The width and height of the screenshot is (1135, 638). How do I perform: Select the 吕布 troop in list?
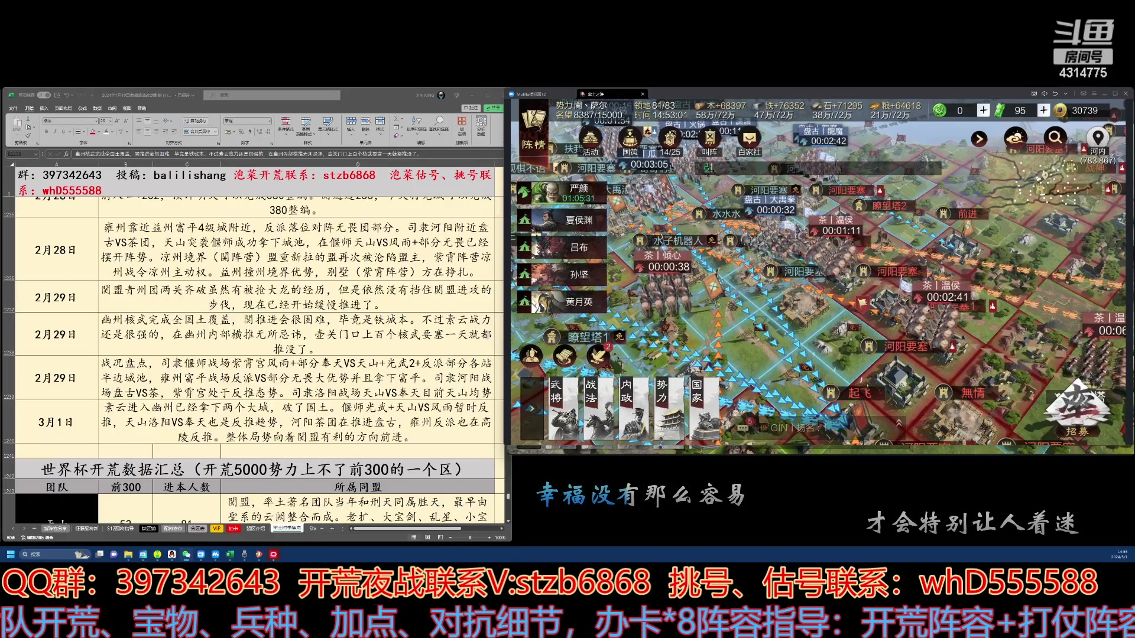click(x=562, y=247)
